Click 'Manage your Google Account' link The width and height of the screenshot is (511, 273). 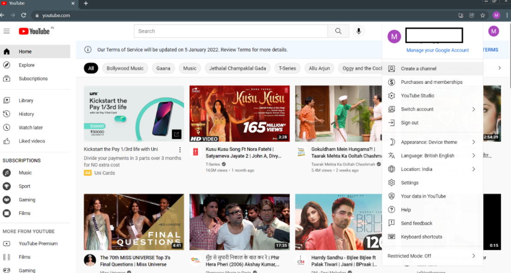click(x=437, y=50)
